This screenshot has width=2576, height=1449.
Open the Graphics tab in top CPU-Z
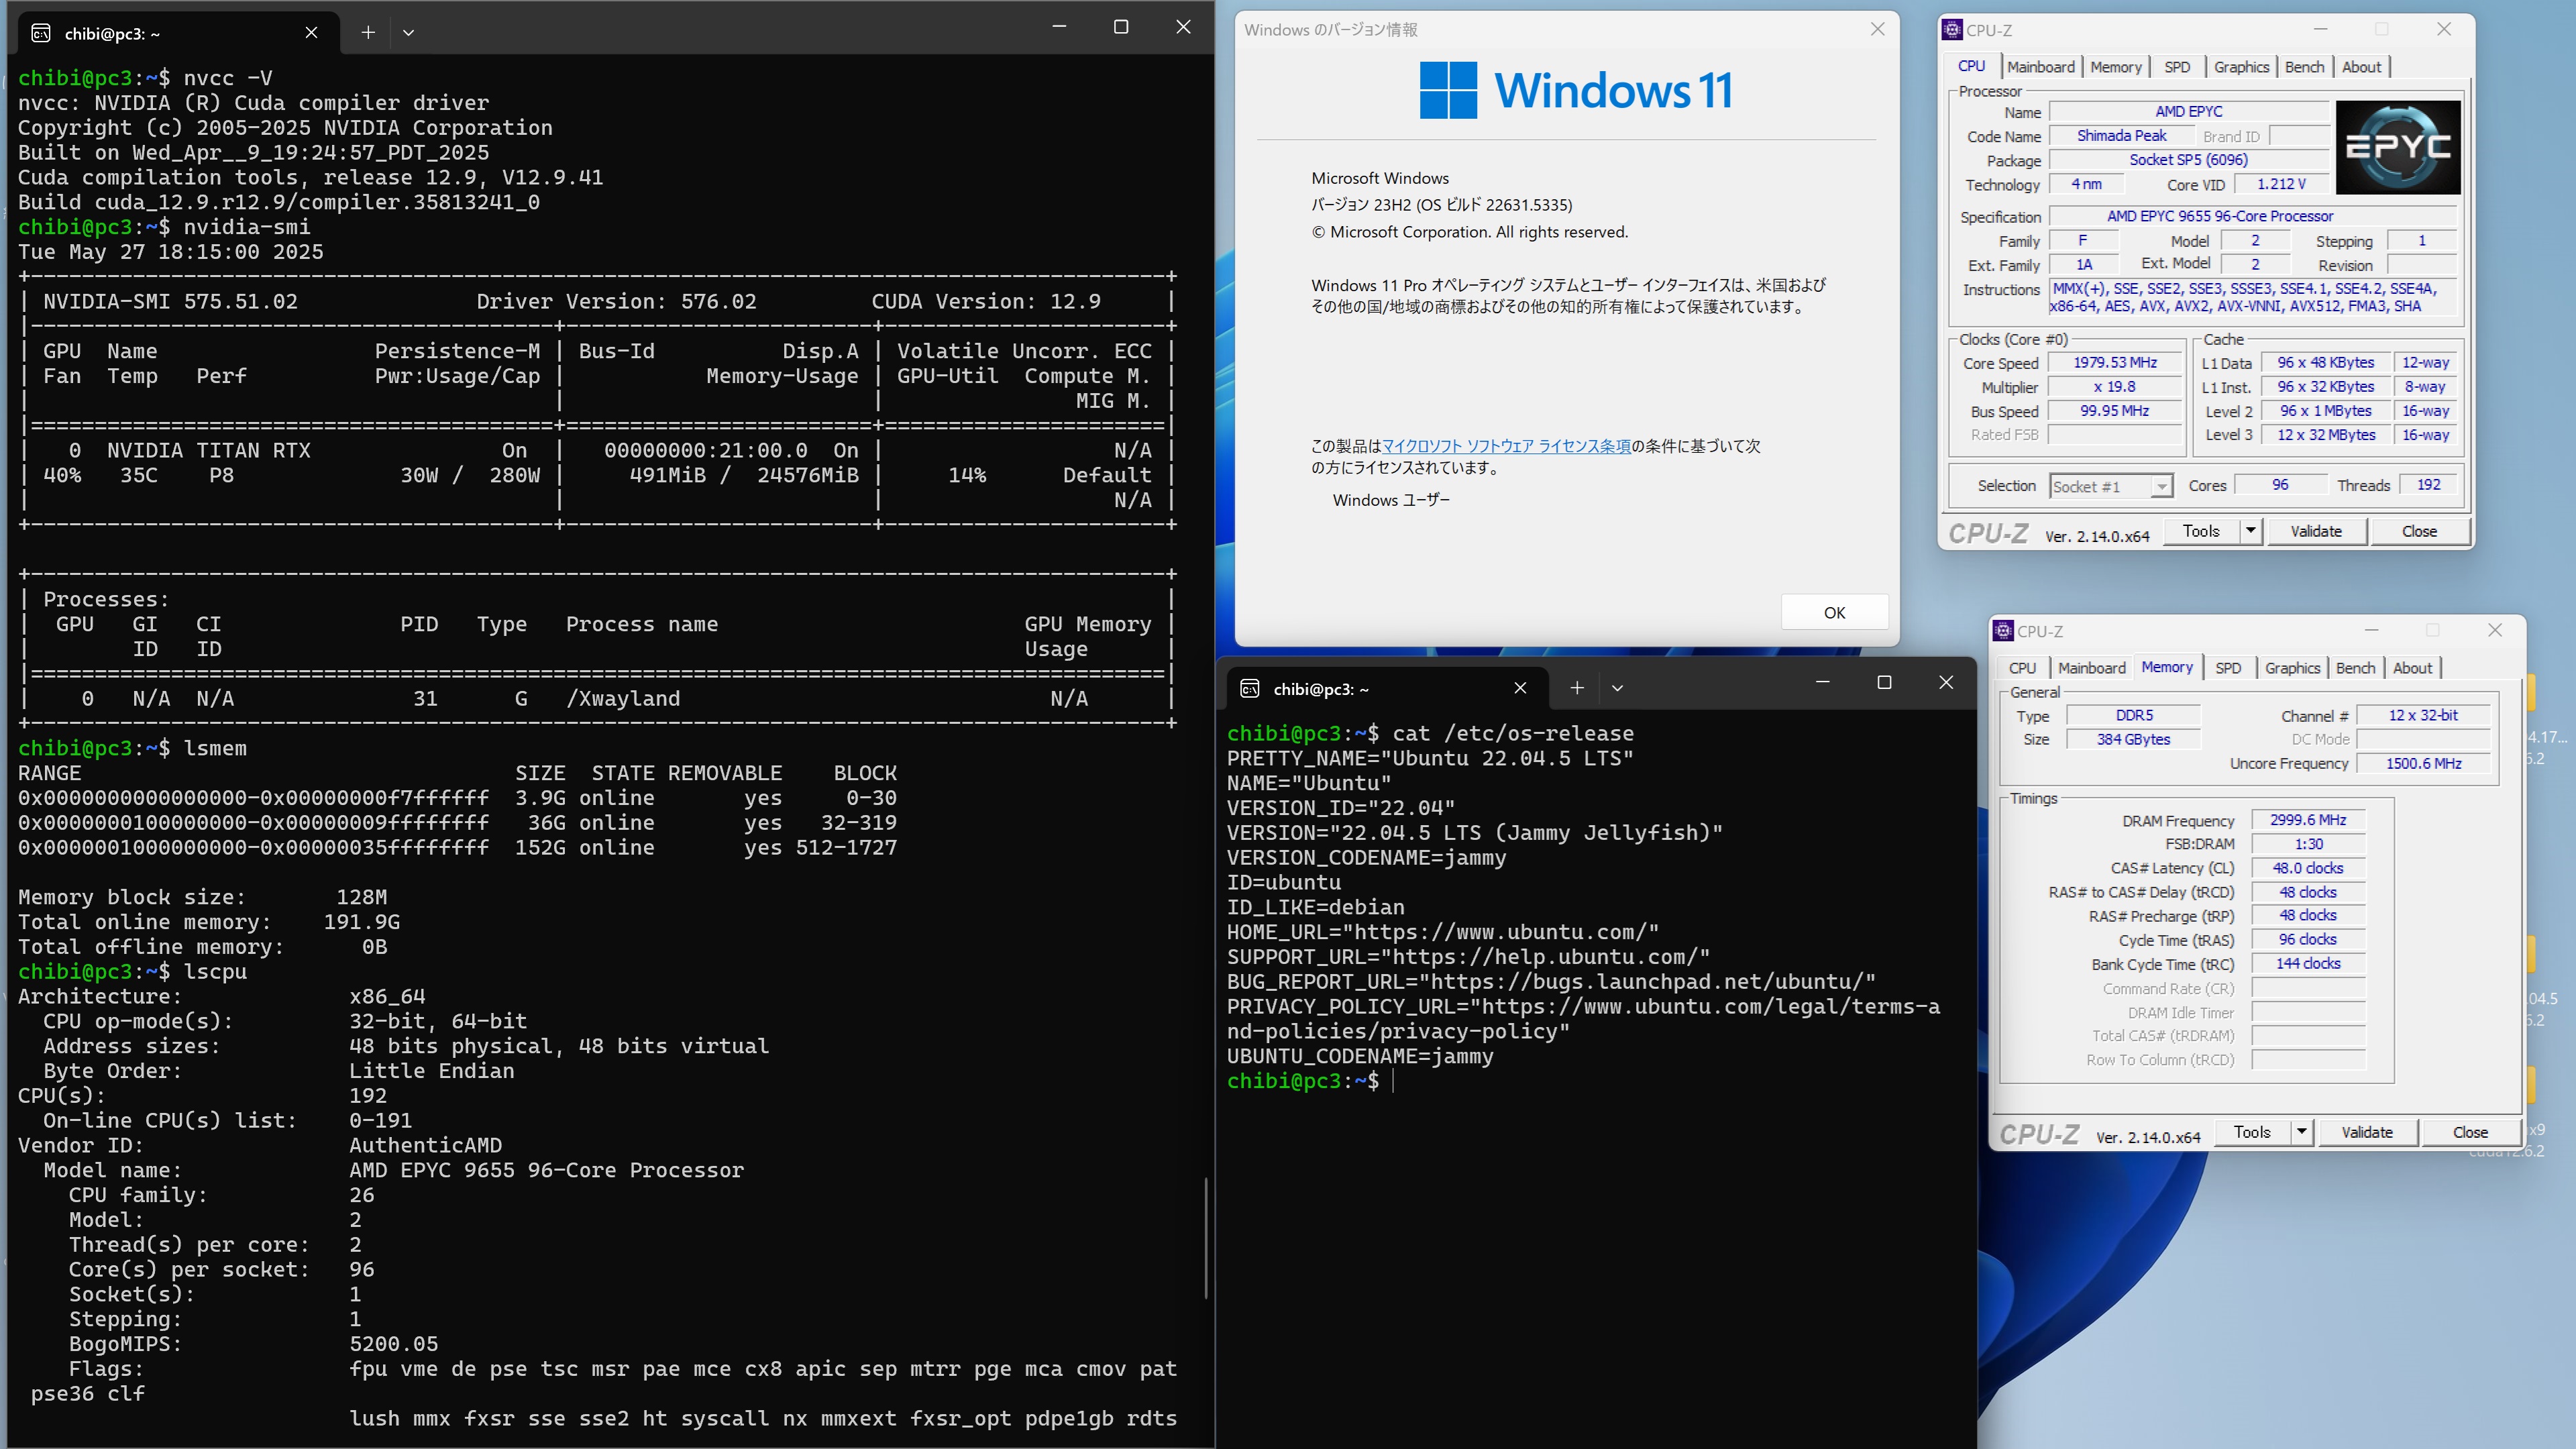coord(2241,67)
